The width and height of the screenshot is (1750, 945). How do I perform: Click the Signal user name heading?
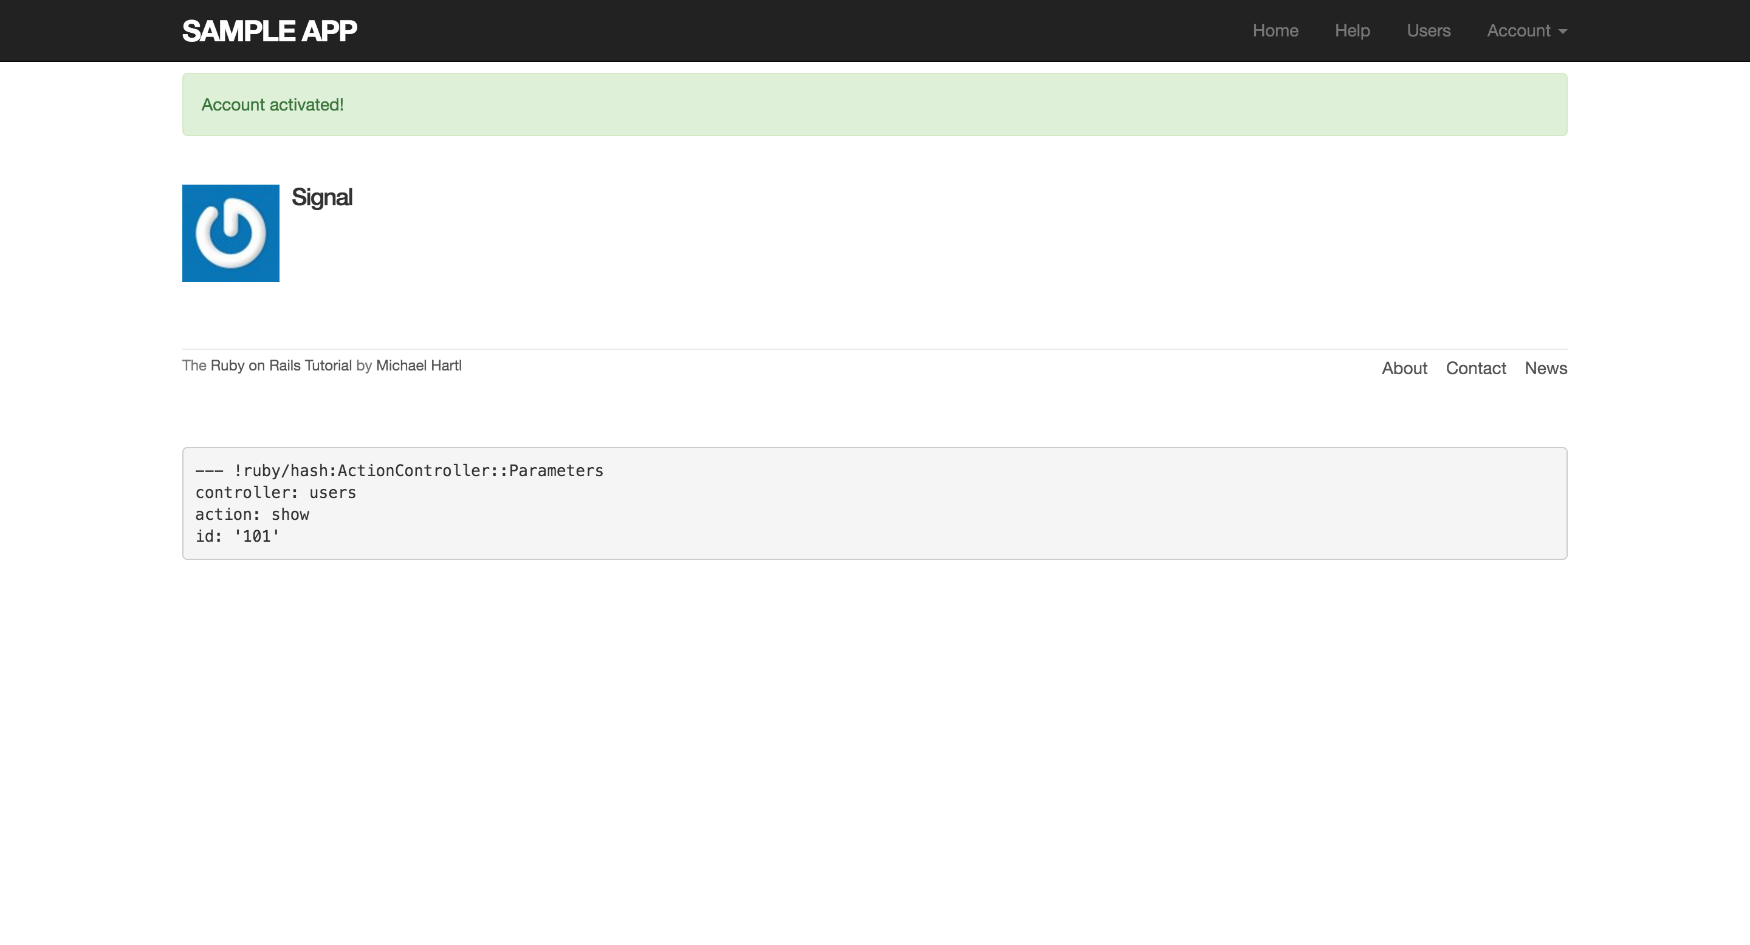[322, 197]
